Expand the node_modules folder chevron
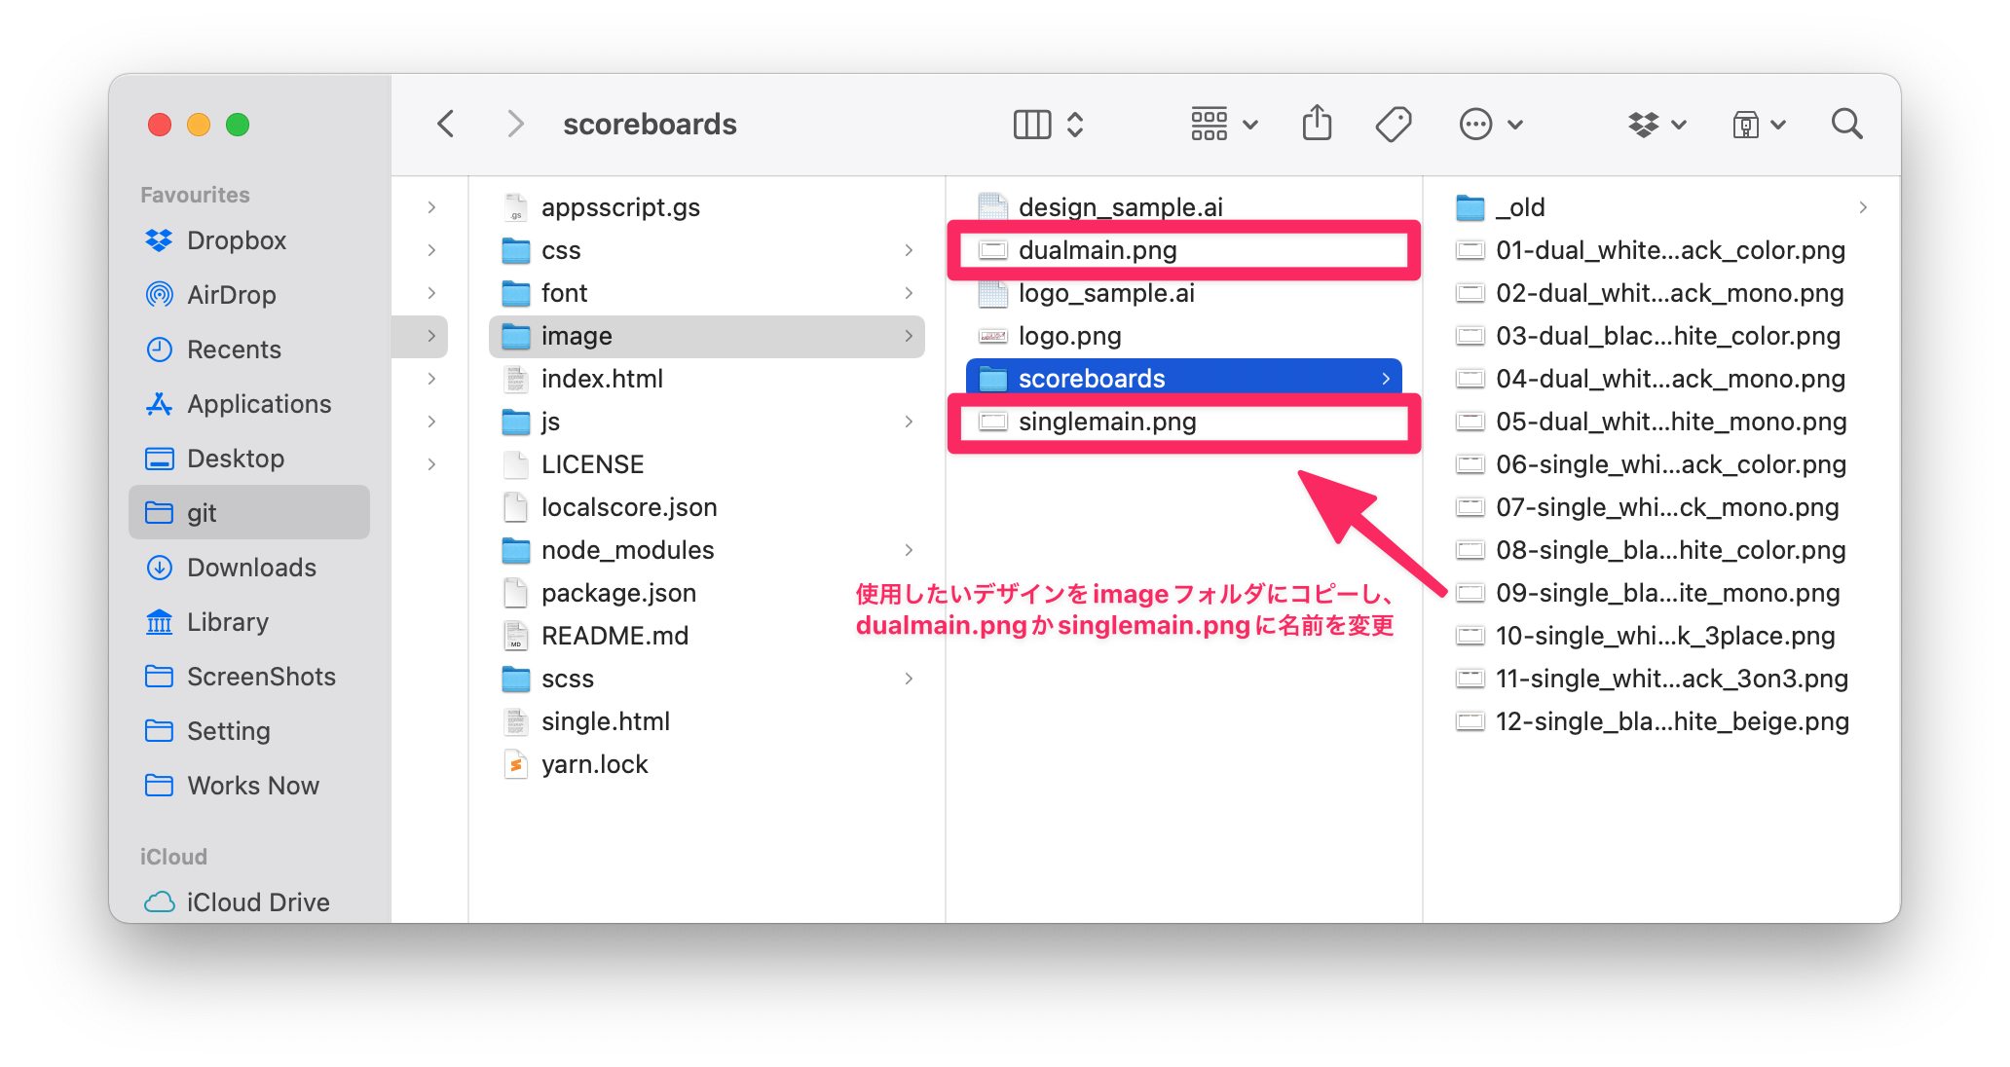 pyautogui.click(x=909, y=550)
